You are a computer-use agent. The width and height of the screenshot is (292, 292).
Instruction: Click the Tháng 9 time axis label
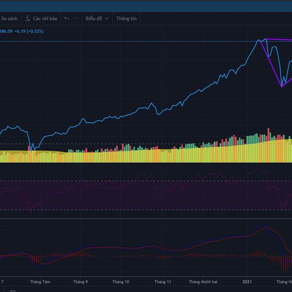click(x=80, y=282)
